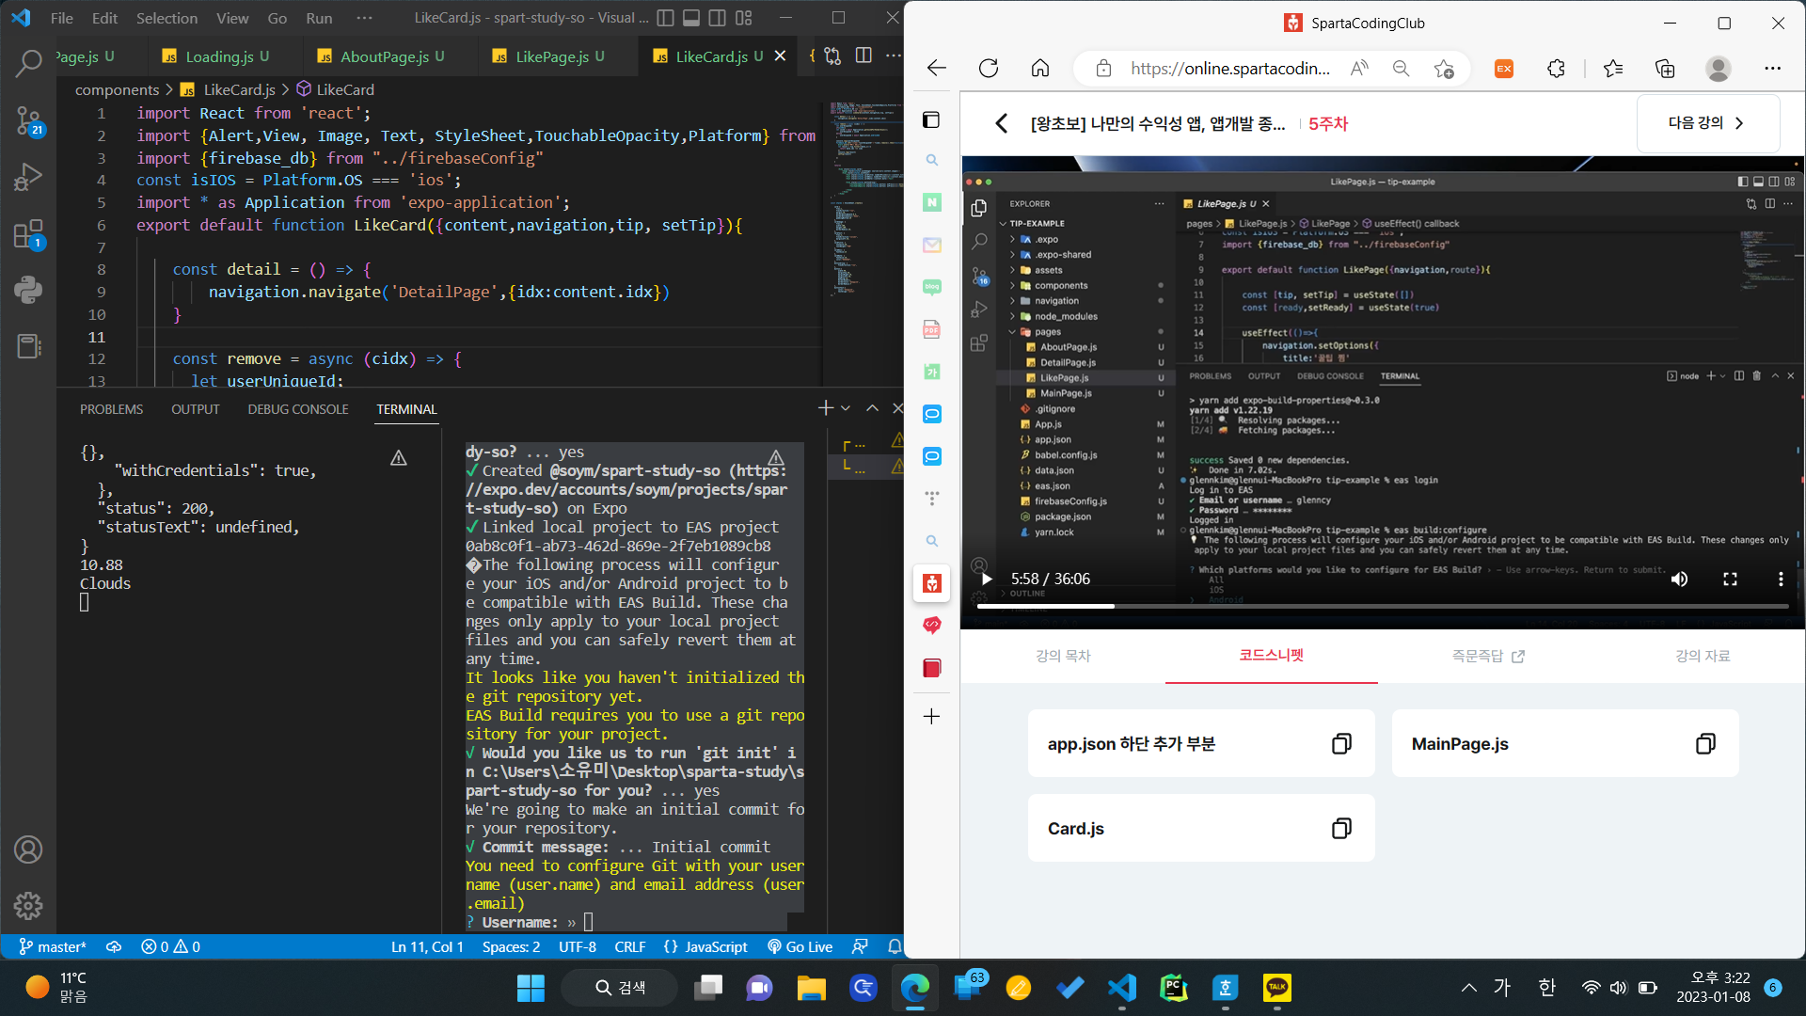Open More Actions for editor tabs
1806x1016 pixels.
(x=893, y=56)
